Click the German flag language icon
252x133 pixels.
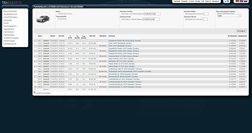click(237, 2)
